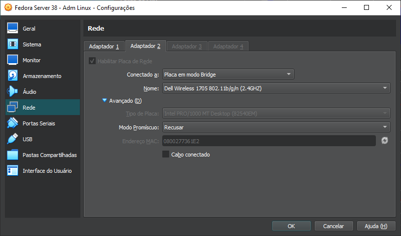Close the Configurações window
The width and height of the screenshot is (401, 236).
(389, 7)
